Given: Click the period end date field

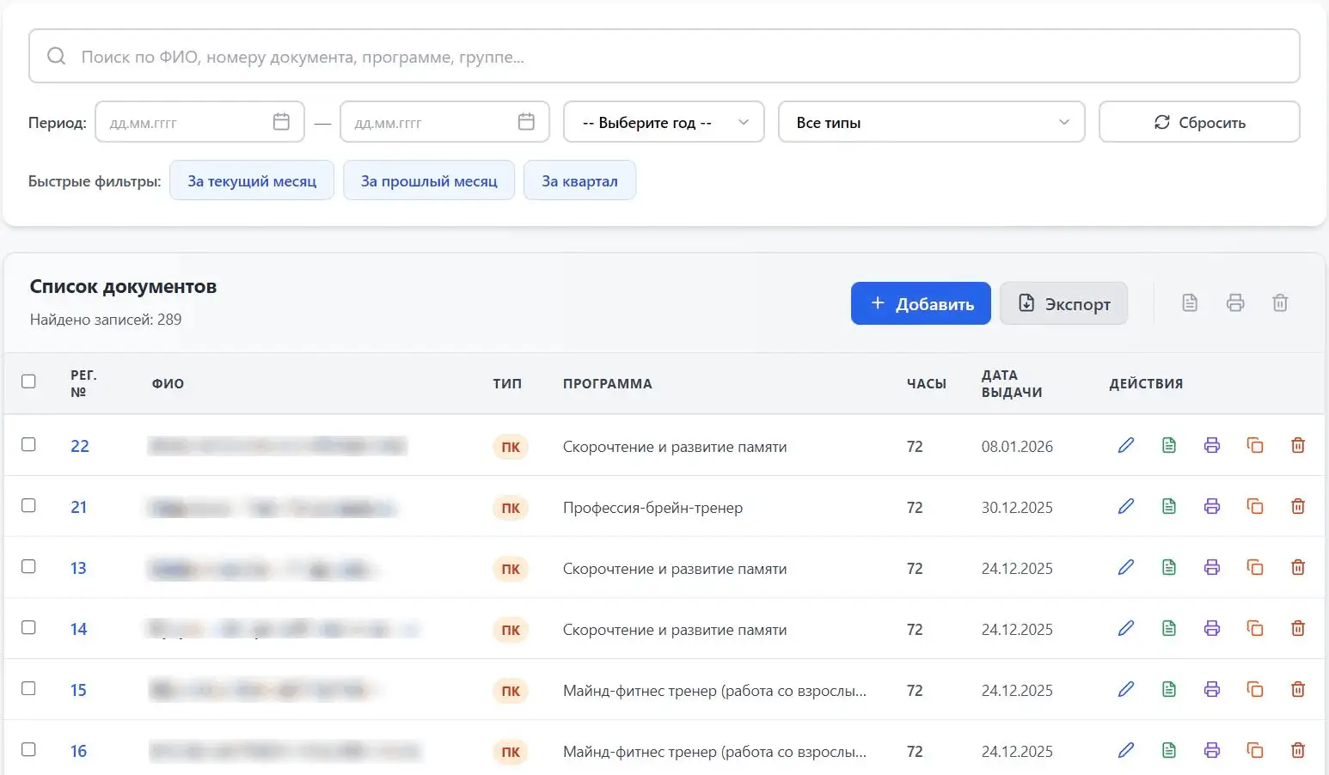Looking at the screenshot, I should (x=444, y=122).
